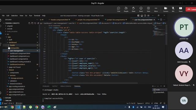
Task: Unmute the Mic
Action: pos(173,9)
